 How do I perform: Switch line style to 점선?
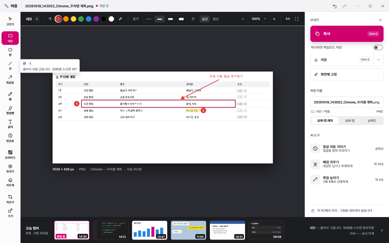(x=216, y=19)
